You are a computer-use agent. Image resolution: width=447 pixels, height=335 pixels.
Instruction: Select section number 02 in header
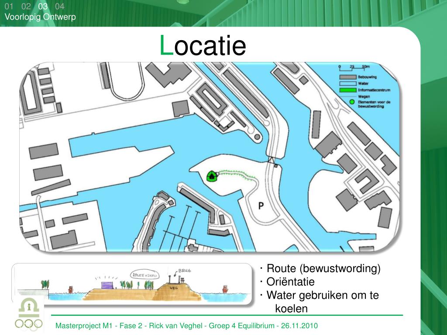coord(26,6)
